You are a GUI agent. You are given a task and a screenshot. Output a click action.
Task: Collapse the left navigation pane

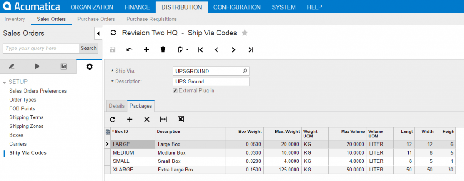click(98, 34)
